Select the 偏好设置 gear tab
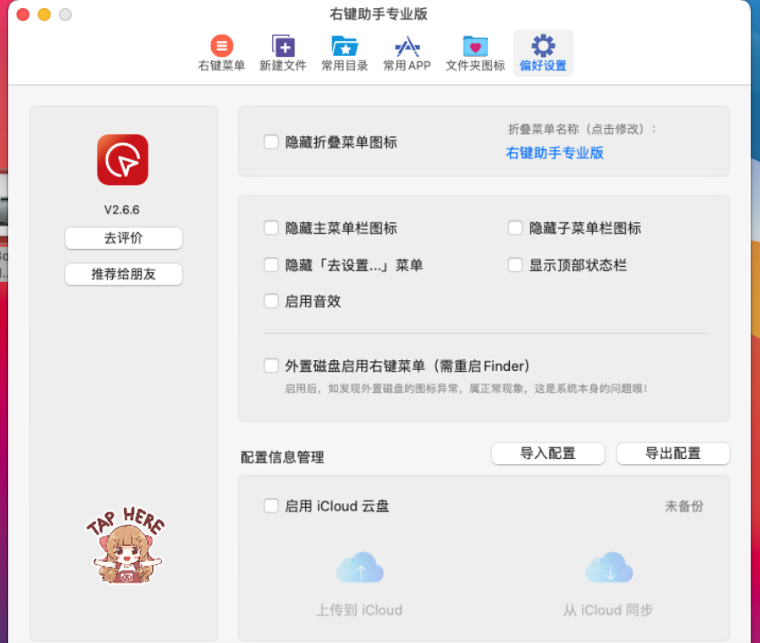 (x=544, y=53)
